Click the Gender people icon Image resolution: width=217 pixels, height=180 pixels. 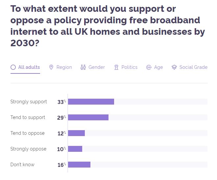tap(83, 67)
